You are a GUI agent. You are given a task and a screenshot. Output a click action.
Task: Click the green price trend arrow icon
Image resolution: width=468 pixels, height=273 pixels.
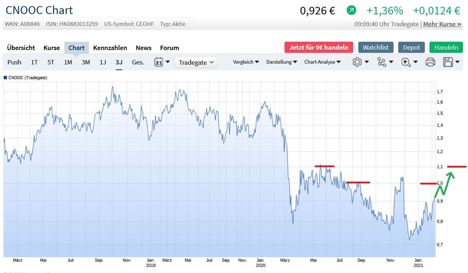pos(351,11)
